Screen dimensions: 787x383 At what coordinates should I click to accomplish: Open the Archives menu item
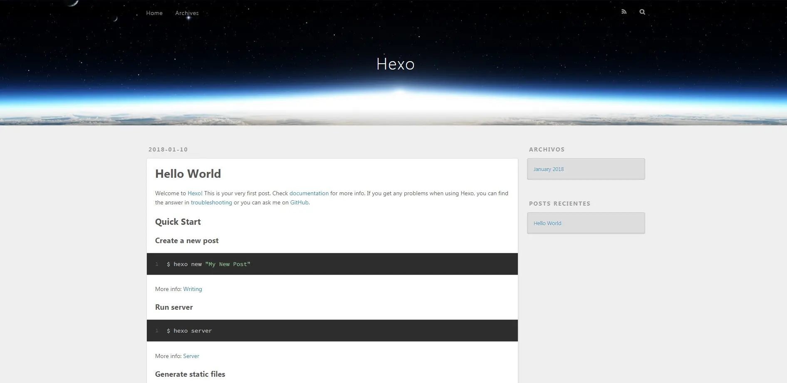point(187,13)
